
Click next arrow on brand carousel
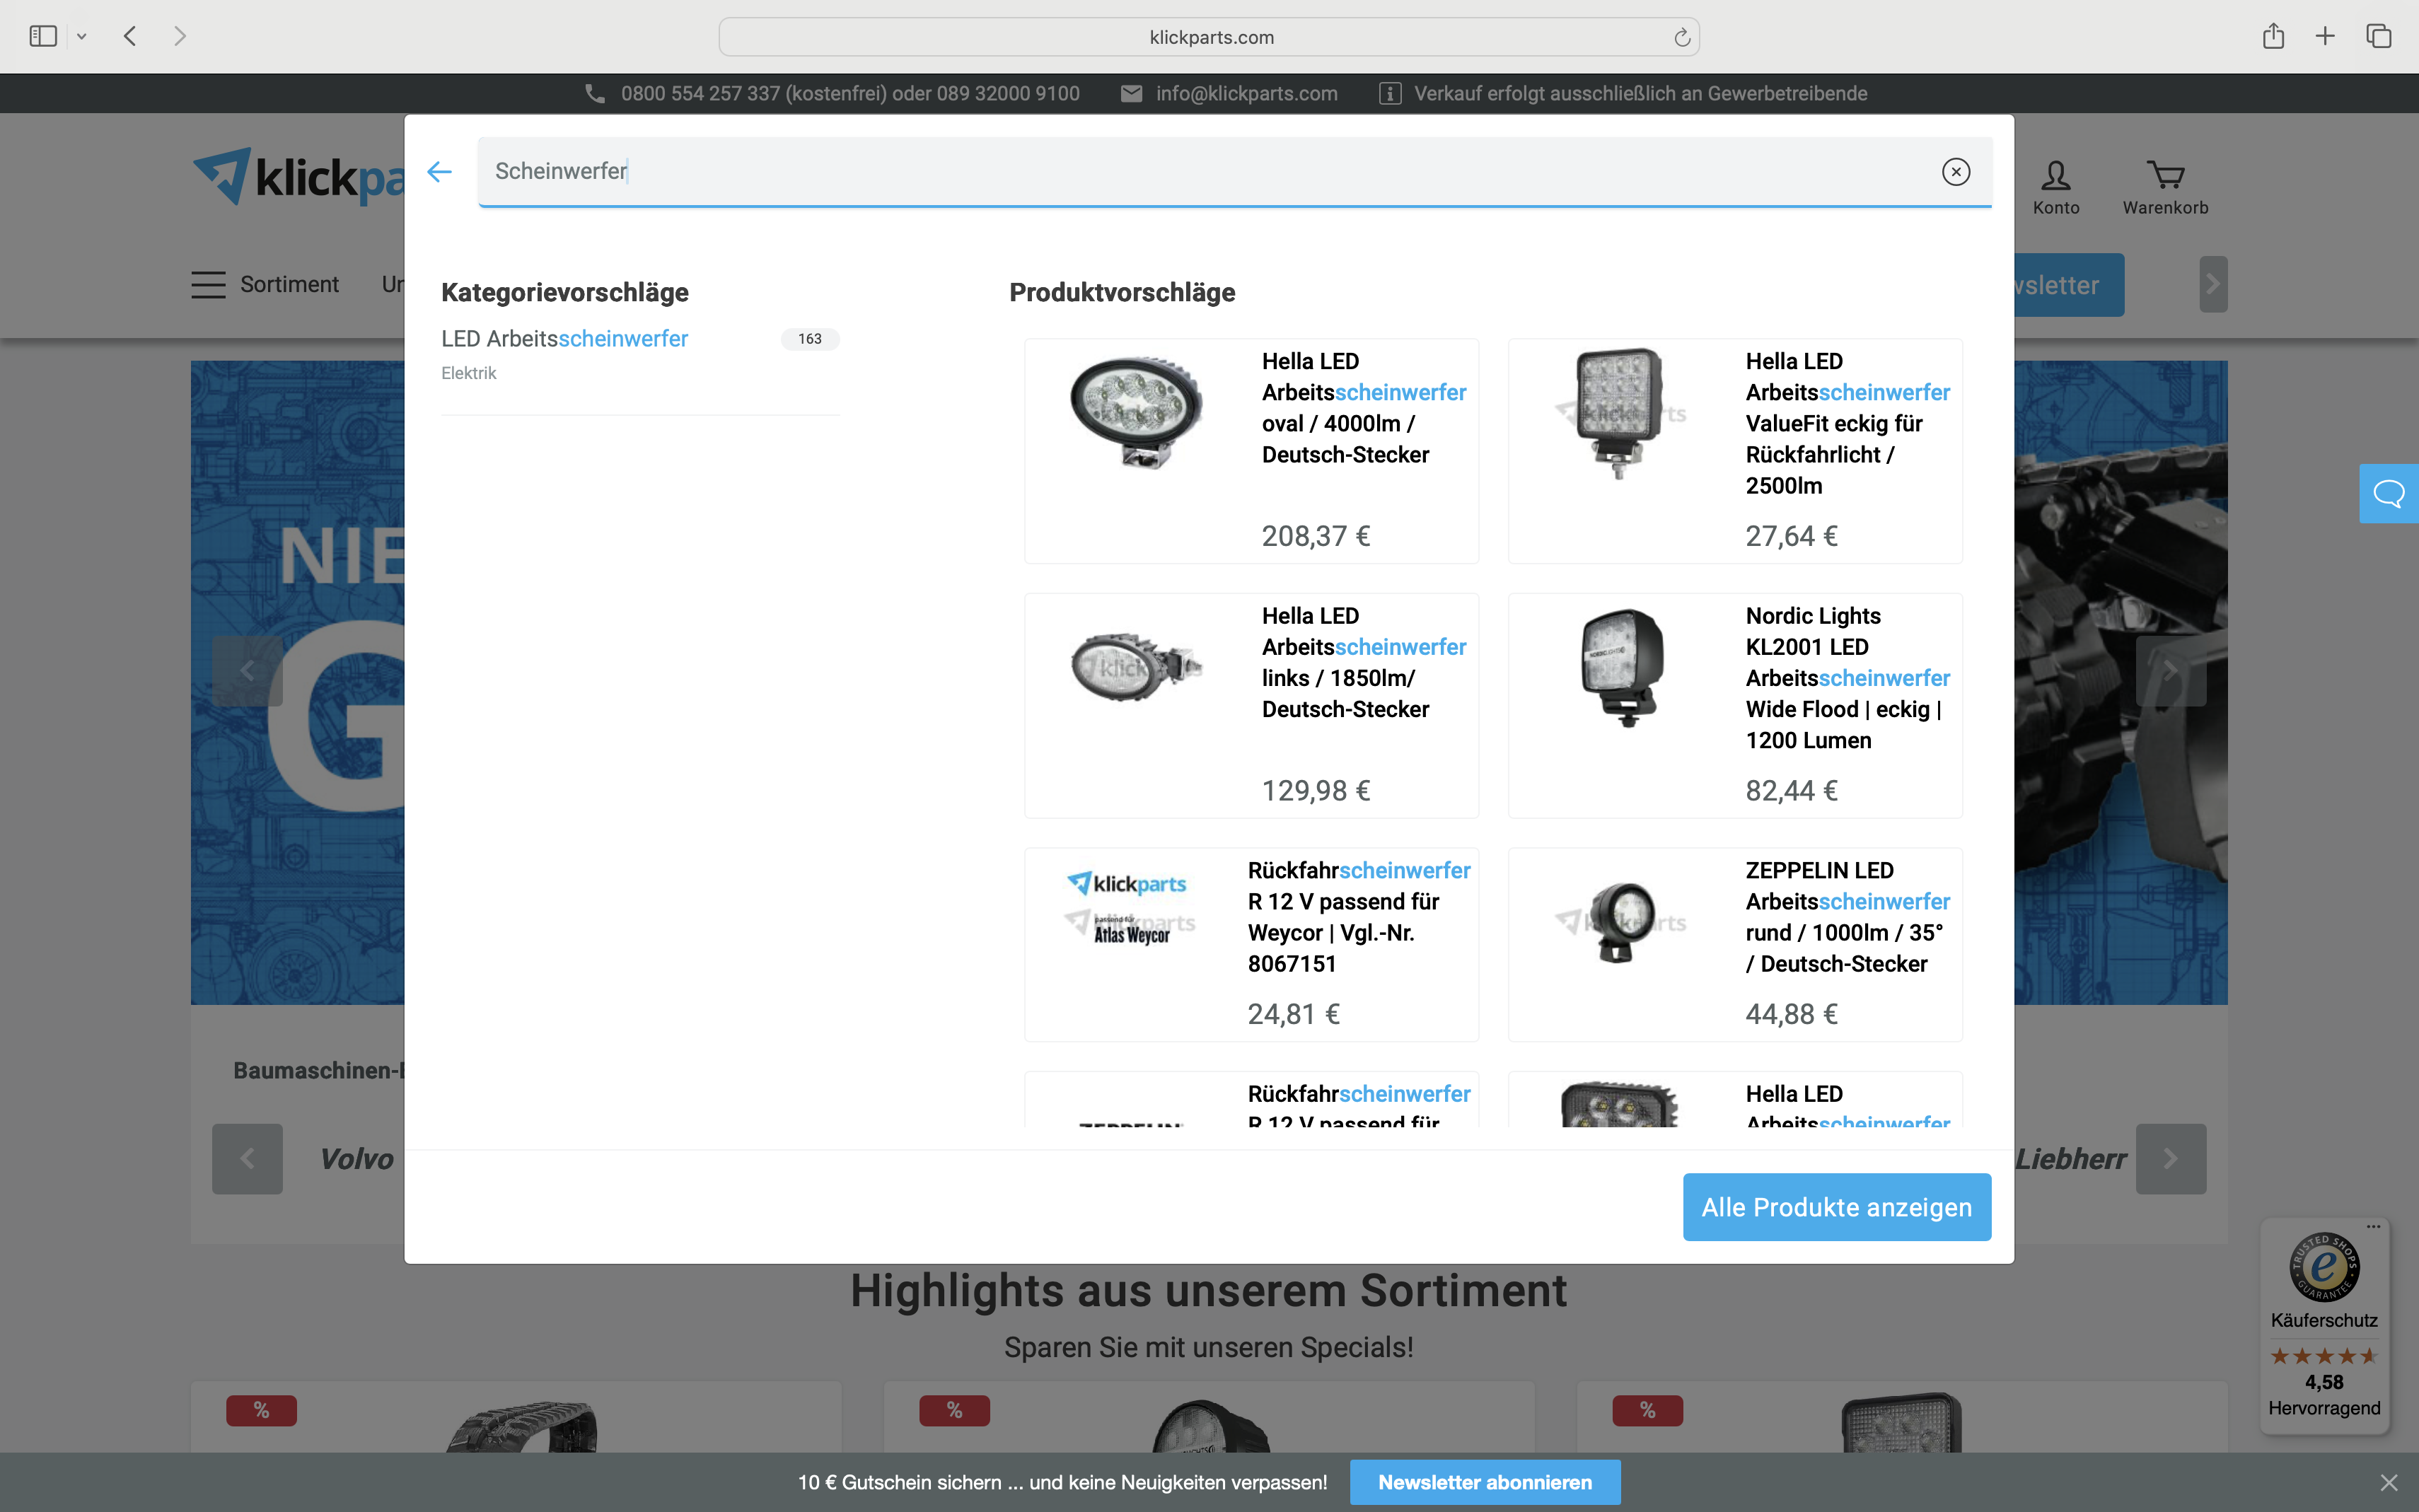point(2171,1159)
